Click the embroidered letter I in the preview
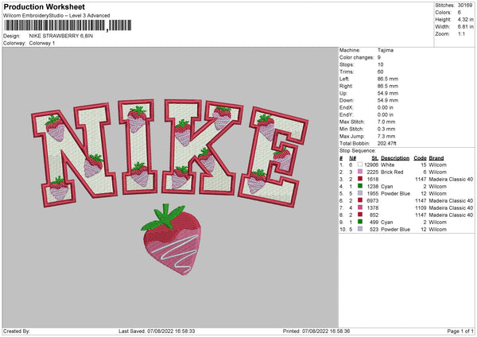Image resolution: width=477 pixels, height=337 pixels. pyautogui.click(x=138, y=146)
